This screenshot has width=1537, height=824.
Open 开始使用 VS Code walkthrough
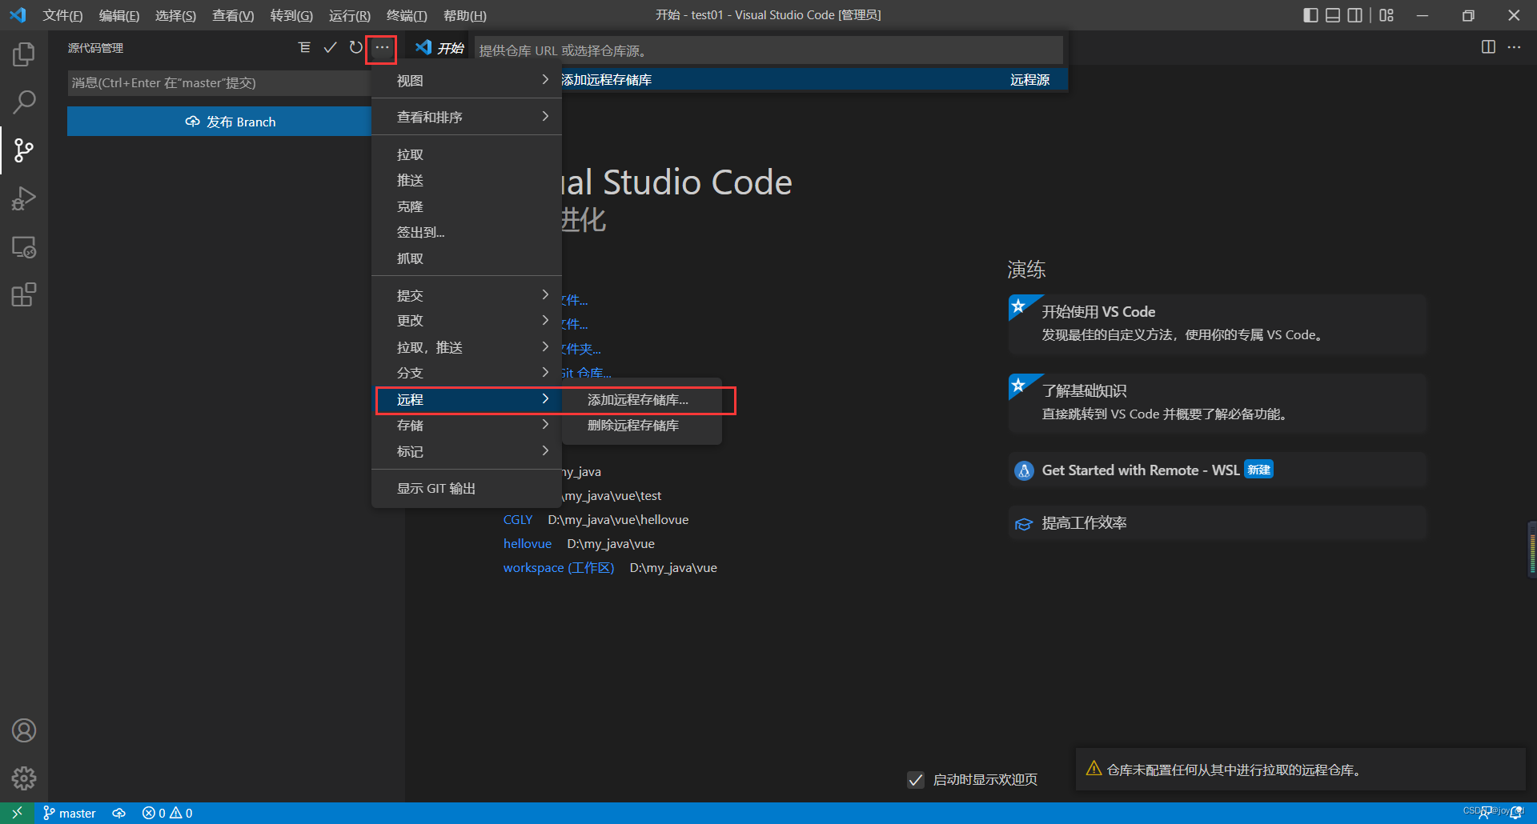(x=1217, y=324)
